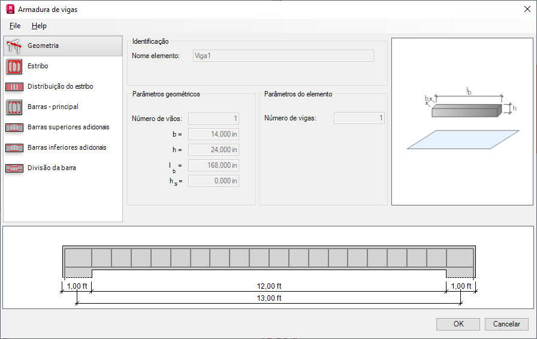Click the 13,00 ft total dimension
Viewport: 537px width, 339px height.
pos(269,298)
